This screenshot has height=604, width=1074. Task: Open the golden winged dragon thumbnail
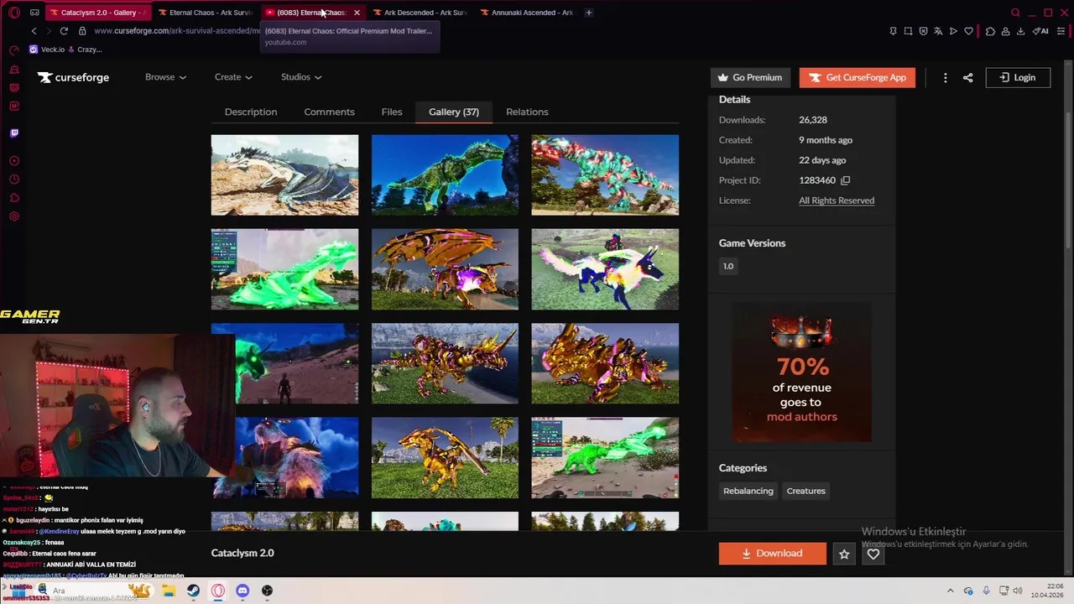(445, 269)
